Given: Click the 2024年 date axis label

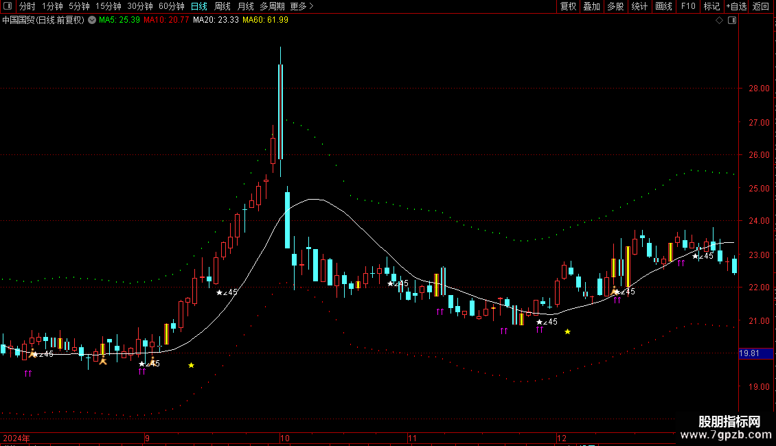Looking at the screenshot, I should point(16,438).
